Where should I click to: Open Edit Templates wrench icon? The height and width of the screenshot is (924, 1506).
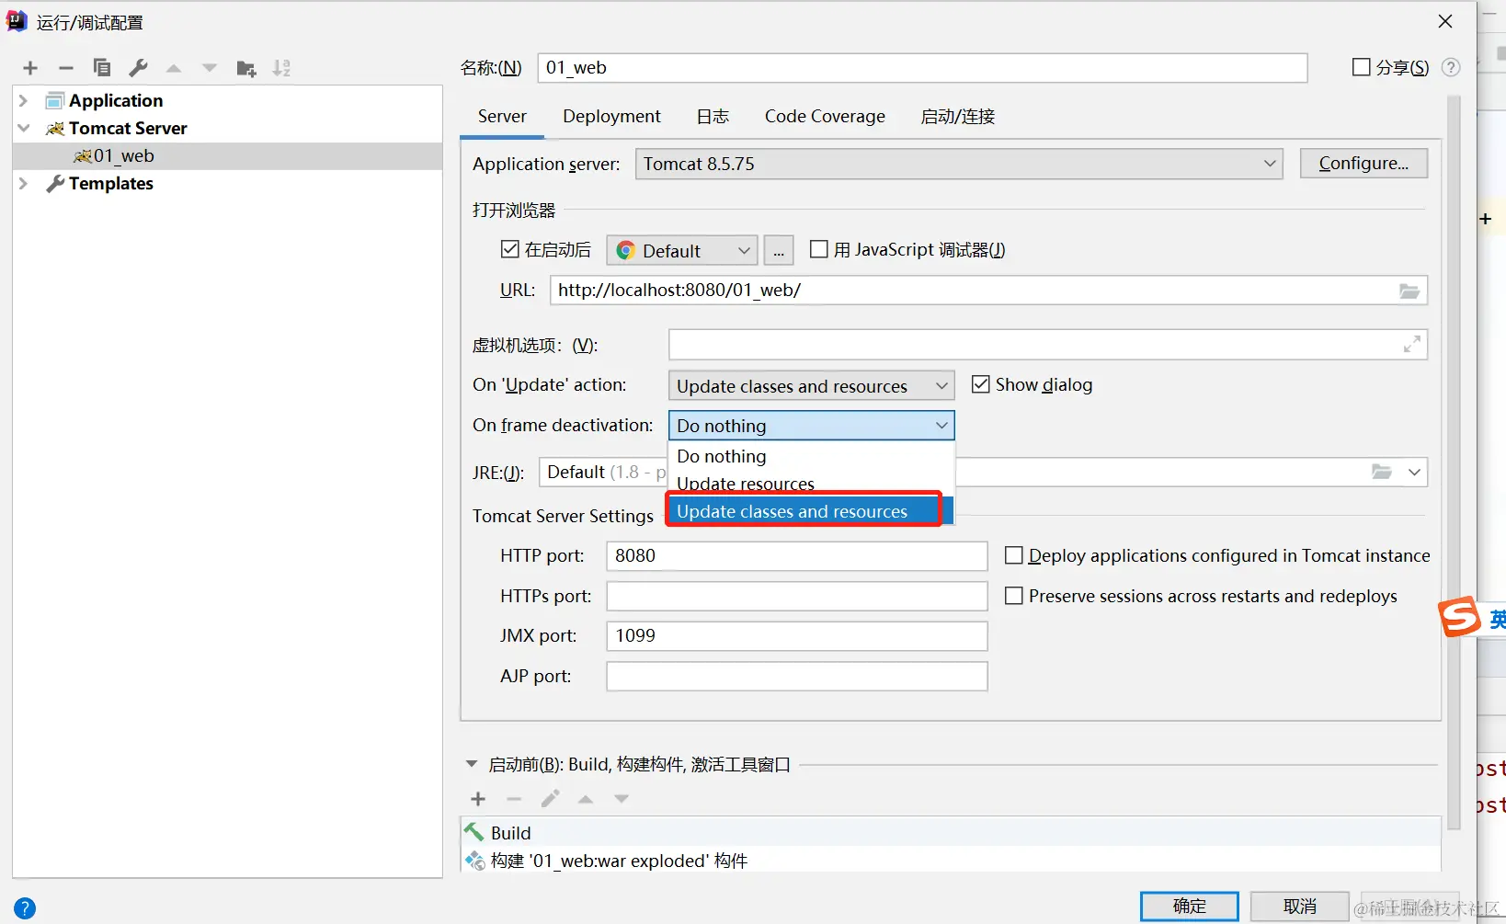click(x=138, y=68)
